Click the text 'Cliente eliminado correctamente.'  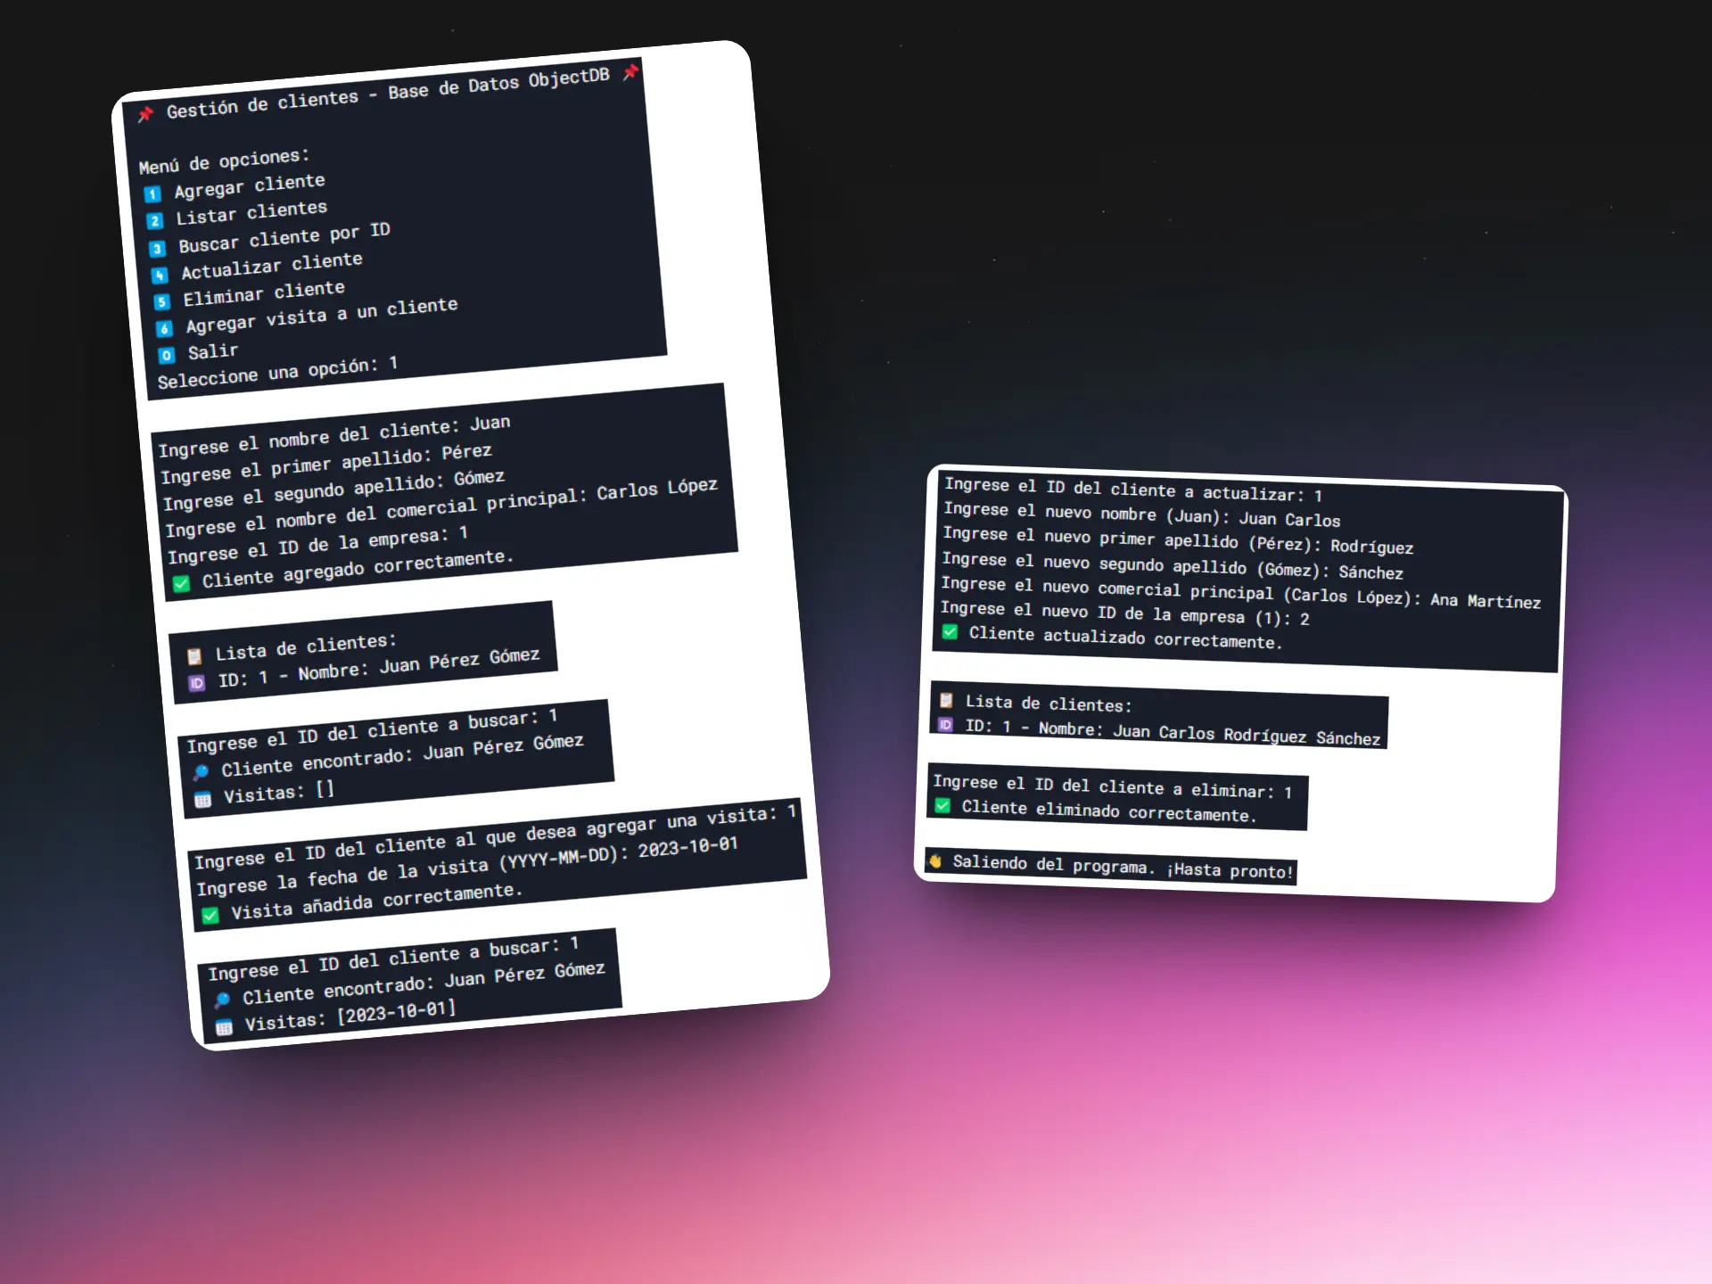coord(1108,810)
